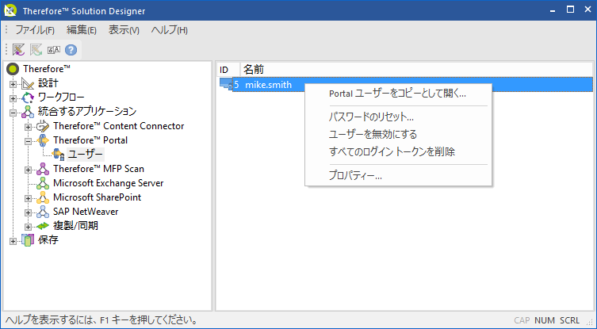Expand Therefore Content Connector node
The height and width of the screenshot is (329, 597).
29,127
